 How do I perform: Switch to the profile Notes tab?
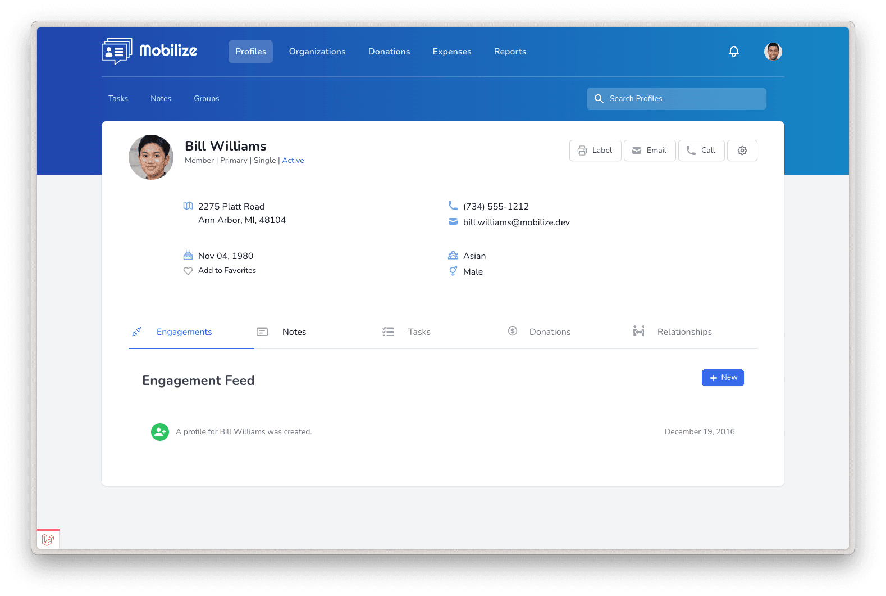pos(317,332)
